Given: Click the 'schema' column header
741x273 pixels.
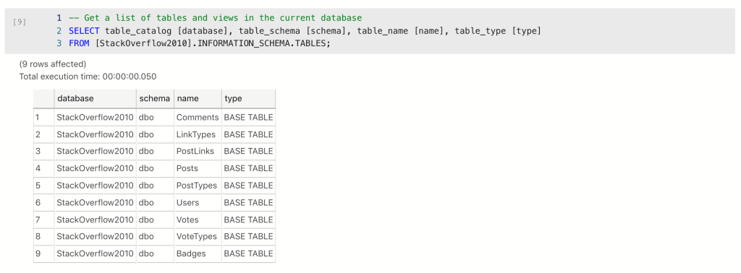Looking at the screenshot, I should [155, 98].
